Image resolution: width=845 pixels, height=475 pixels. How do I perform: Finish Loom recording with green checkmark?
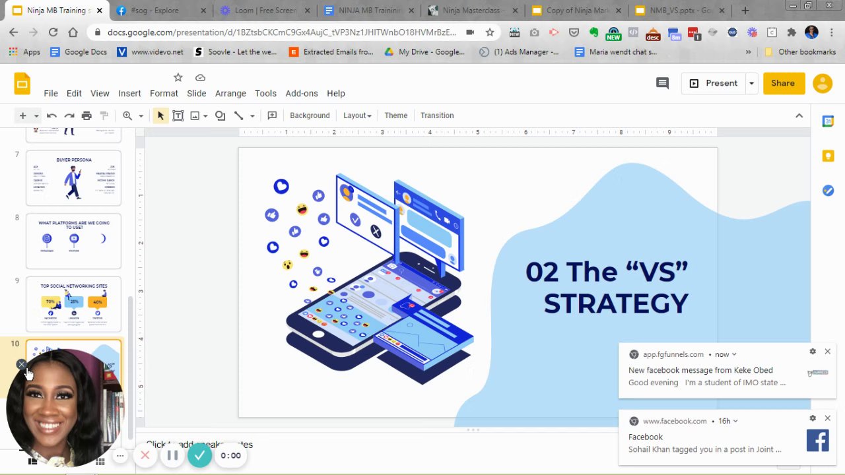(199, 455)
